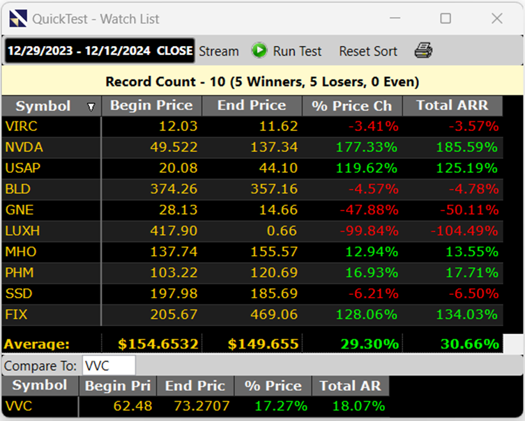This screenshot has width=525, height=421.
Task: Pick the GNE symbol row
Action: point(20,210)
